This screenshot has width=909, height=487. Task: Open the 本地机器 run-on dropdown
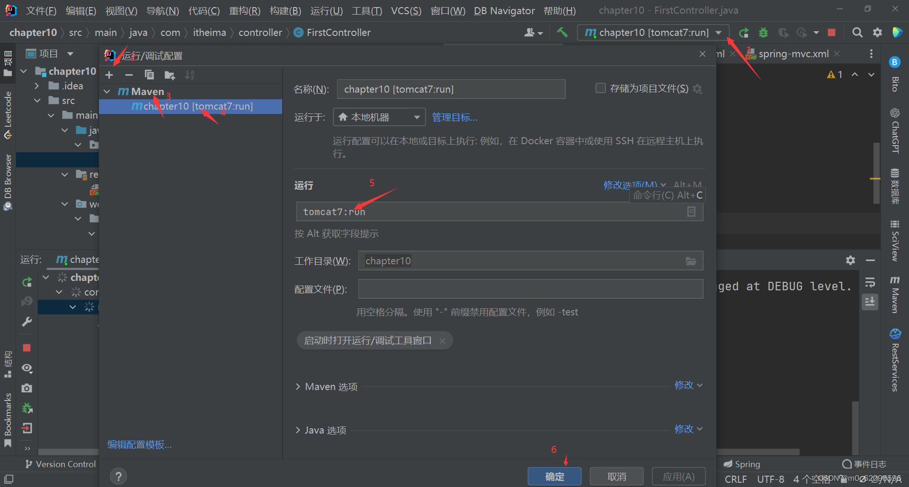coord(379,117)
